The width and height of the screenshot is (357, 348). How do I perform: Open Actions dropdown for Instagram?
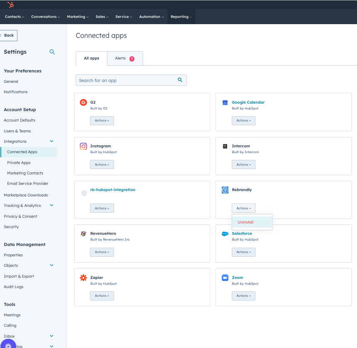pos(102,164)
